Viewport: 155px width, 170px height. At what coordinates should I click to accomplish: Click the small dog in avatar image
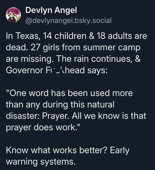[18, 18]
